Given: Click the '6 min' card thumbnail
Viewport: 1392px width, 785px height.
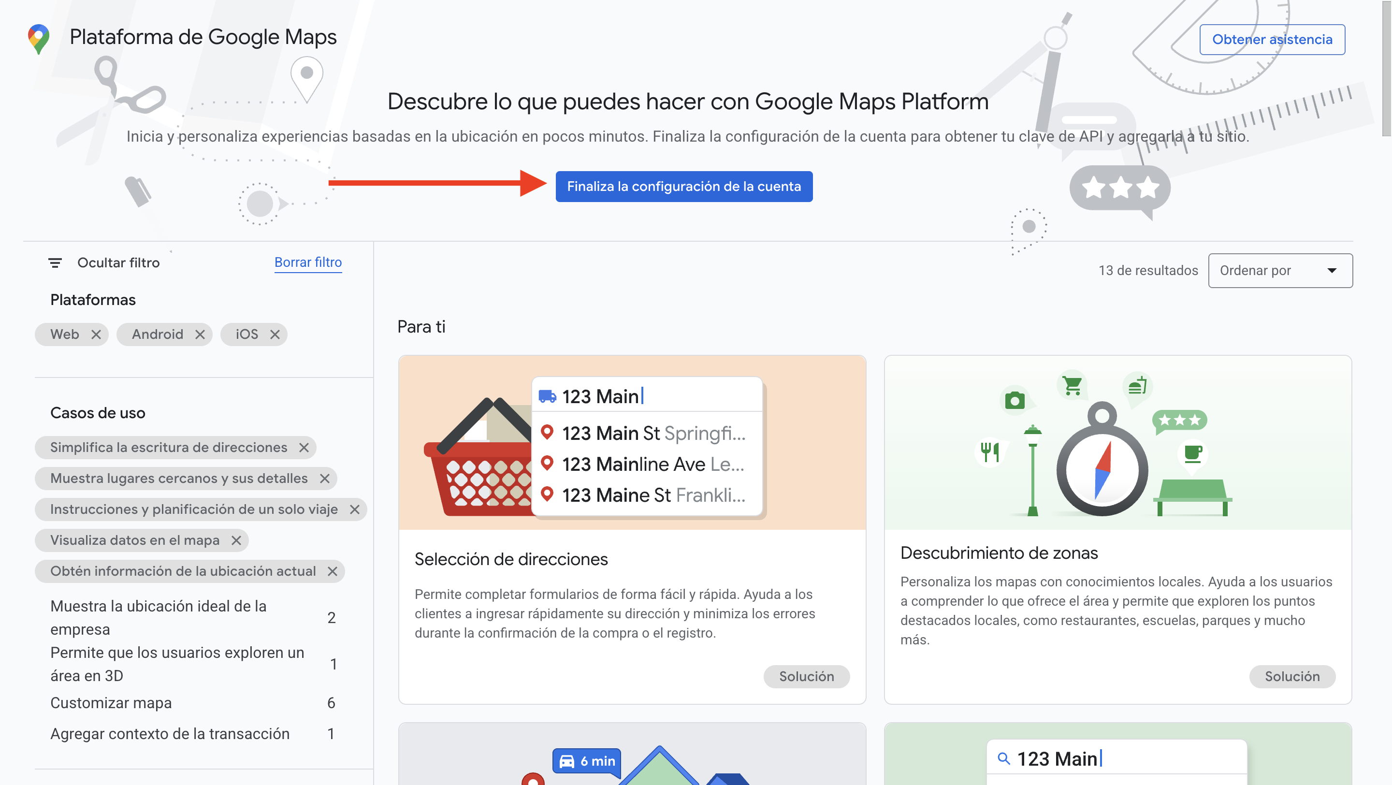Looking at the screenshot, I should click(x=632, y=754).
